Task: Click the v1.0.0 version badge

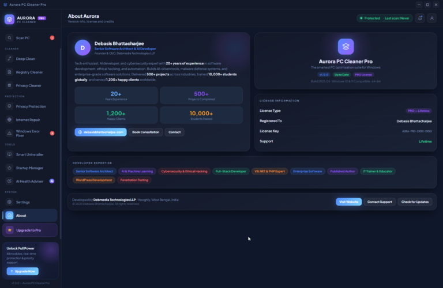Action: tap(324, 75)
